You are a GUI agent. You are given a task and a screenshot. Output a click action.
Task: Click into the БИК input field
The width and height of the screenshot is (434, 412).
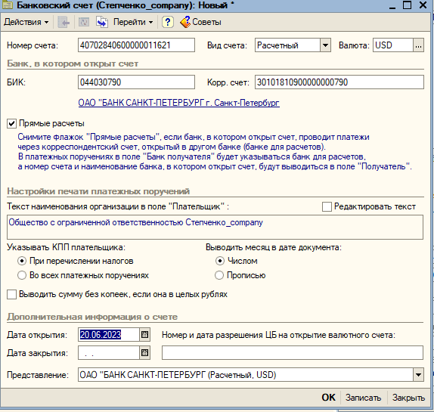tap(136, 82)
